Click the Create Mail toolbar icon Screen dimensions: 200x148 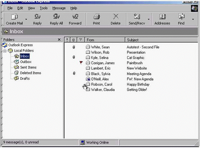[14, 17]
